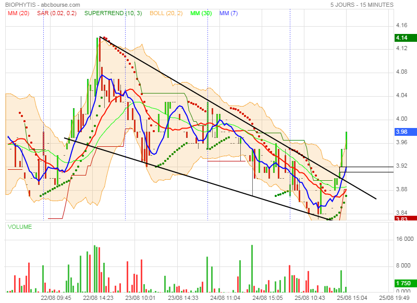
Task: Click the 4.12 price axis value
Action: (401, 48)
